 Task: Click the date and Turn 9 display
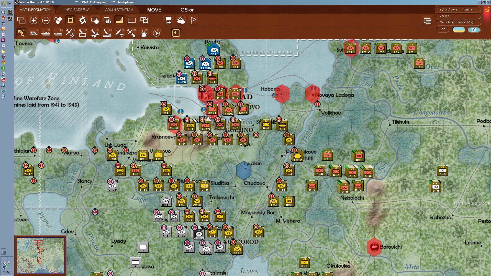tap(458, 9)
